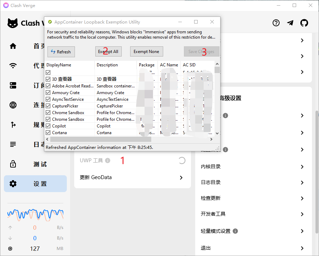Click the home icon in sidebar
The image size is (319, 256).
(x=13, y=46)
